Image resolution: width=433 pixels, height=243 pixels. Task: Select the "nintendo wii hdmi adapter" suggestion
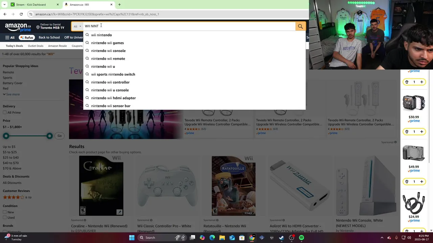[x=195, y=98]
